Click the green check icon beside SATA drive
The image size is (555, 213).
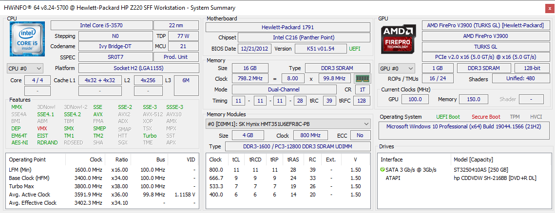pyautogui.click(x=382, y=170)
